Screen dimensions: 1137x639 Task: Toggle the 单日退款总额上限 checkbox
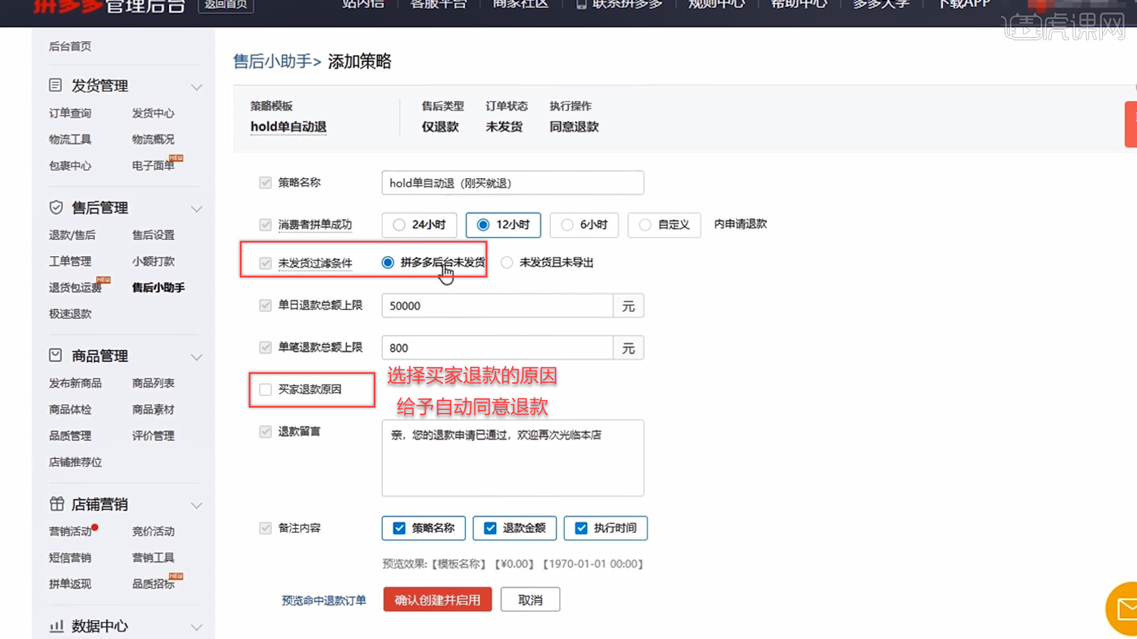pos(265,305)
